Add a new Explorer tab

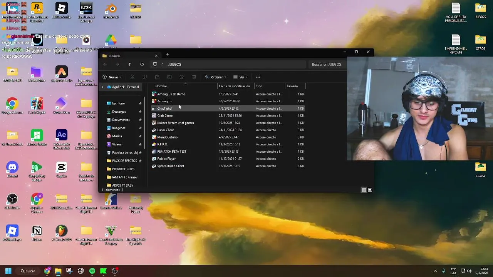(x=168, y=55)
